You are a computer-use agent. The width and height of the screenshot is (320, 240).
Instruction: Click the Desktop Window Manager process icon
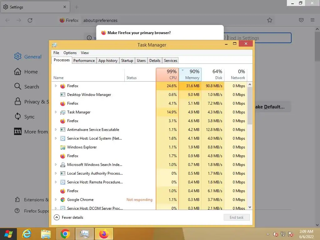[62, 95]
